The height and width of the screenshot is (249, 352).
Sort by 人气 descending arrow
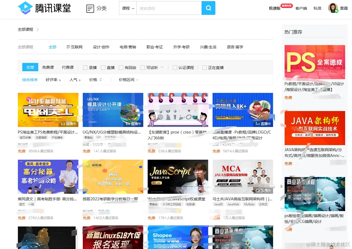pos(80,80)
